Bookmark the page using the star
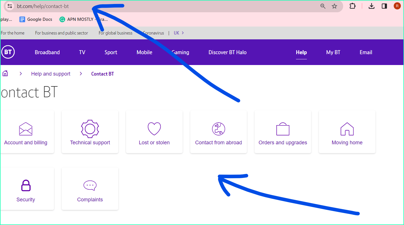404x225 pixels. pos(334,6)
